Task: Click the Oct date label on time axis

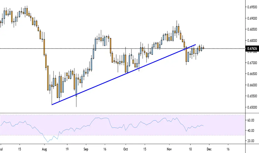Action: (126, 149)
